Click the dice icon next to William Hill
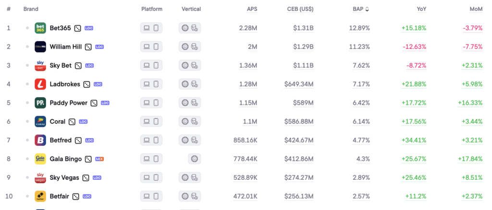Image resolution: width=492 pixels, height=210 pixels. (88, 47)
